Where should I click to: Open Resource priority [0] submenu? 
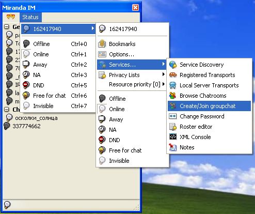point(132,84)
